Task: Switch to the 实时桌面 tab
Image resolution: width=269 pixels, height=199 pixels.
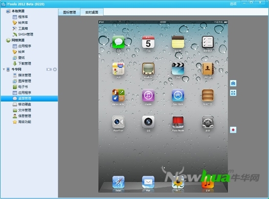Action: (92, 12)
